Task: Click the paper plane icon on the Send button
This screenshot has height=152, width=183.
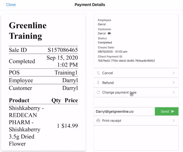Action: tap(173, 111)
